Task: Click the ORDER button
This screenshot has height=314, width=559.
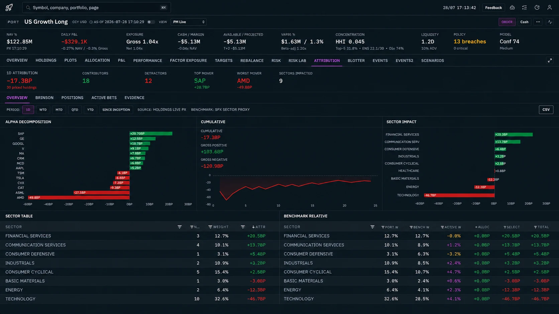Action: click(x=507, y=22)
